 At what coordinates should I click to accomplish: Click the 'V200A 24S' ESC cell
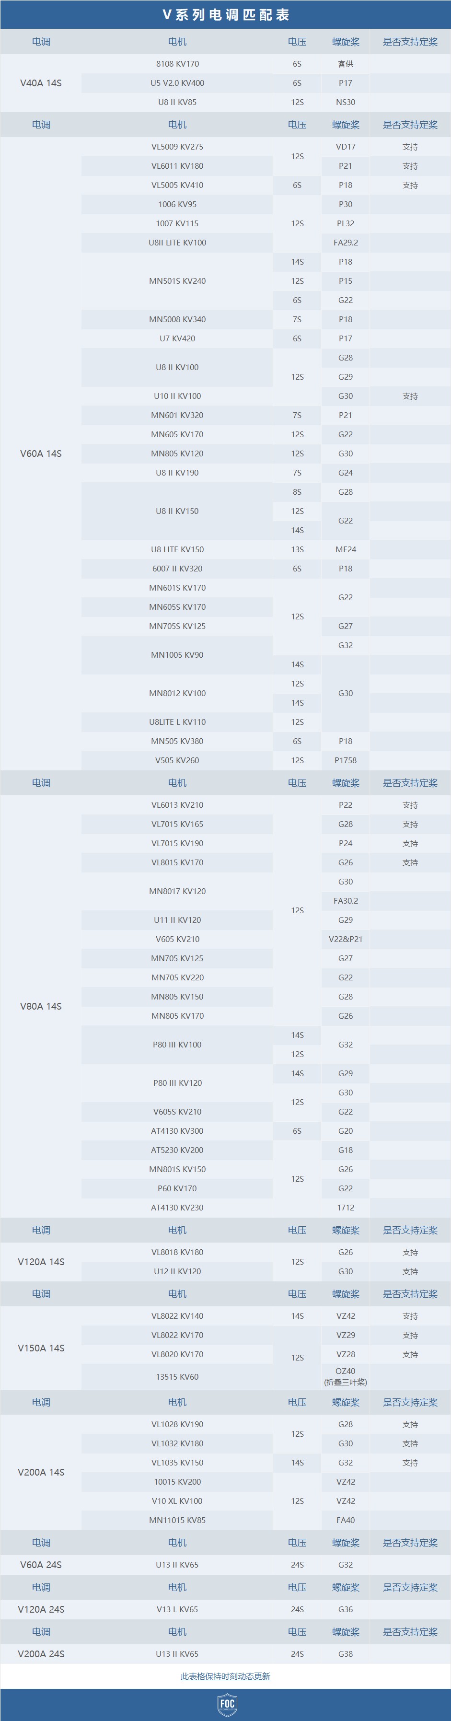click(x=41, y=1654)
